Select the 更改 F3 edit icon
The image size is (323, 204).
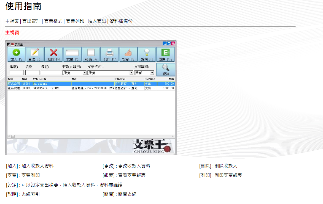35,54
